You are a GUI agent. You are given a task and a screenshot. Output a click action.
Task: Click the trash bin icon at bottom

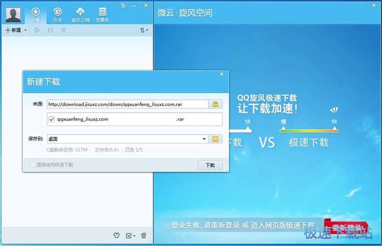[144, 235]
